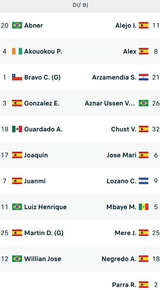Click the Brazil flag beside Aznar Ussen V...
The height and width of the screenshot is (290, 160).
click(144, 103)
